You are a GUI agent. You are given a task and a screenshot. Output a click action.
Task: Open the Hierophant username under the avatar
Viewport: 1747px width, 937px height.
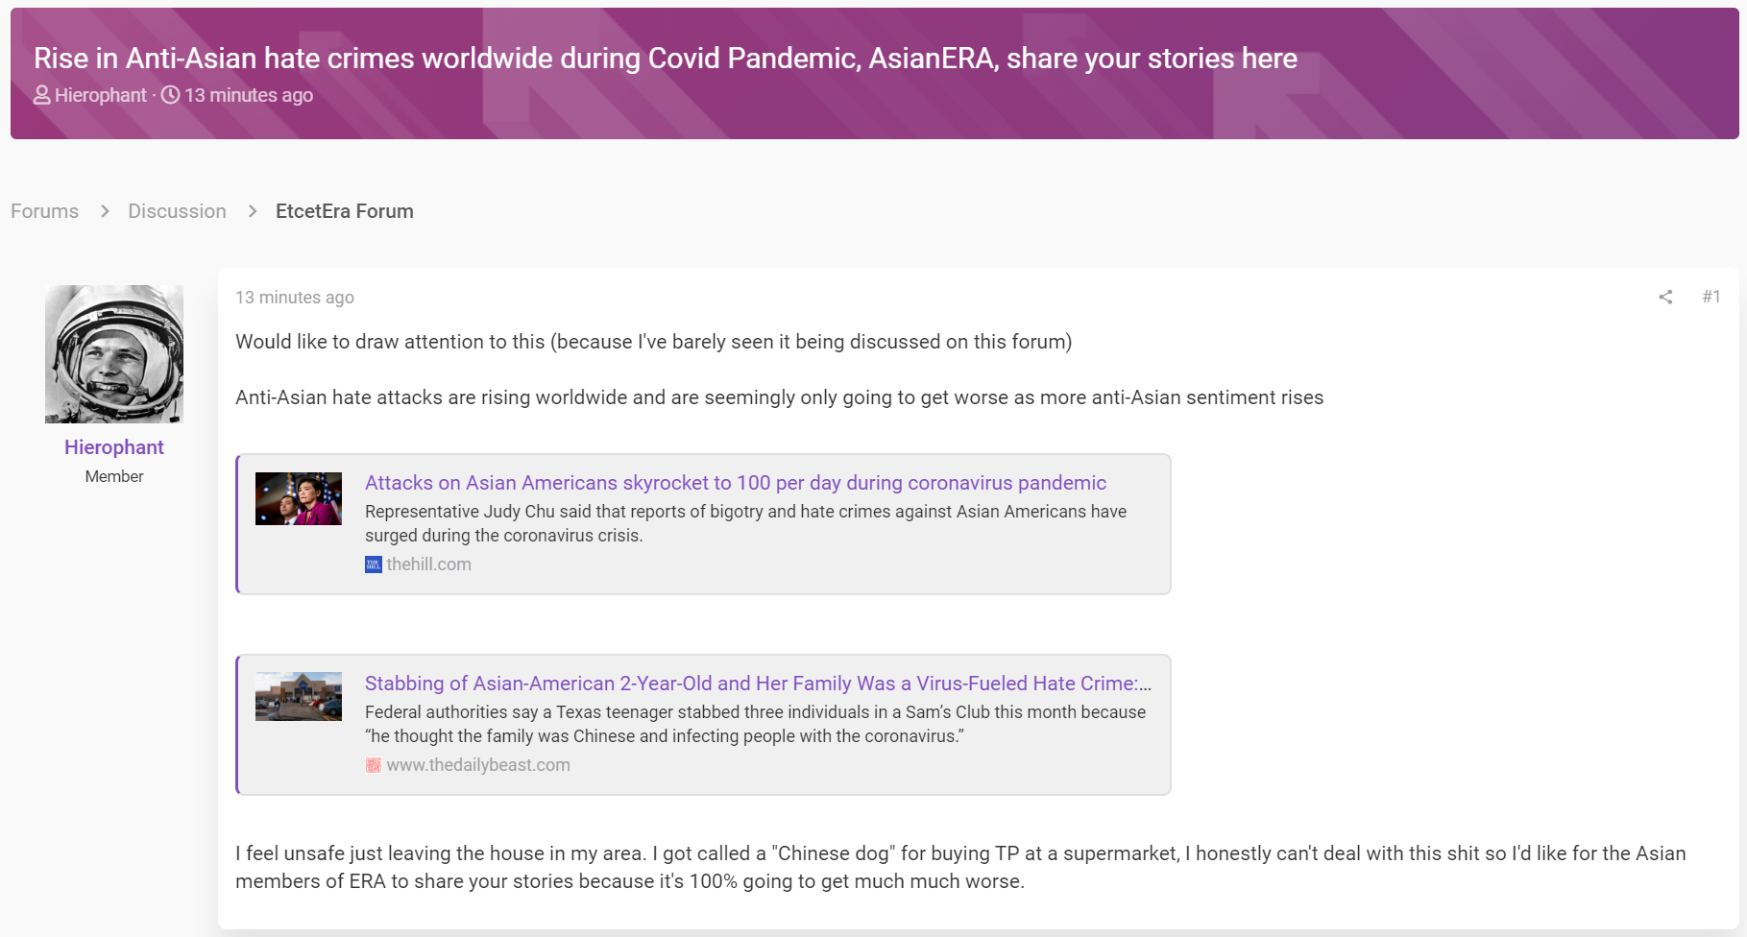coord(114,447)
